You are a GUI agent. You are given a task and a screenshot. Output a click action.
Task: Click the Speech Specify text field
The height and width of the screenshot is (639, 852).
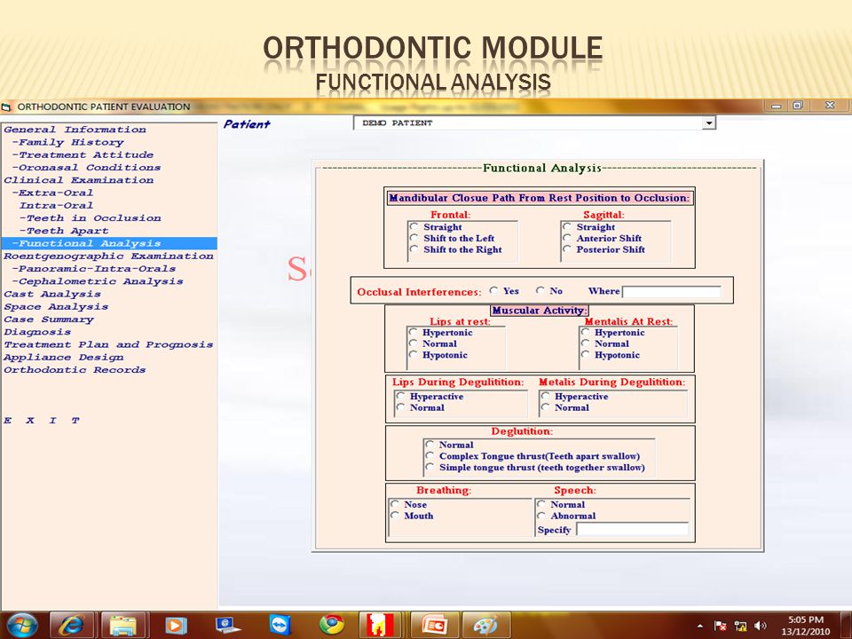(x=633, y=529)
